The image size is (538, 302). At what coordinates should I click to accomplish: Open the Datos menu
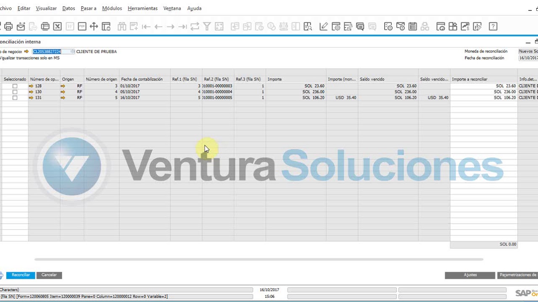(69, 8)
